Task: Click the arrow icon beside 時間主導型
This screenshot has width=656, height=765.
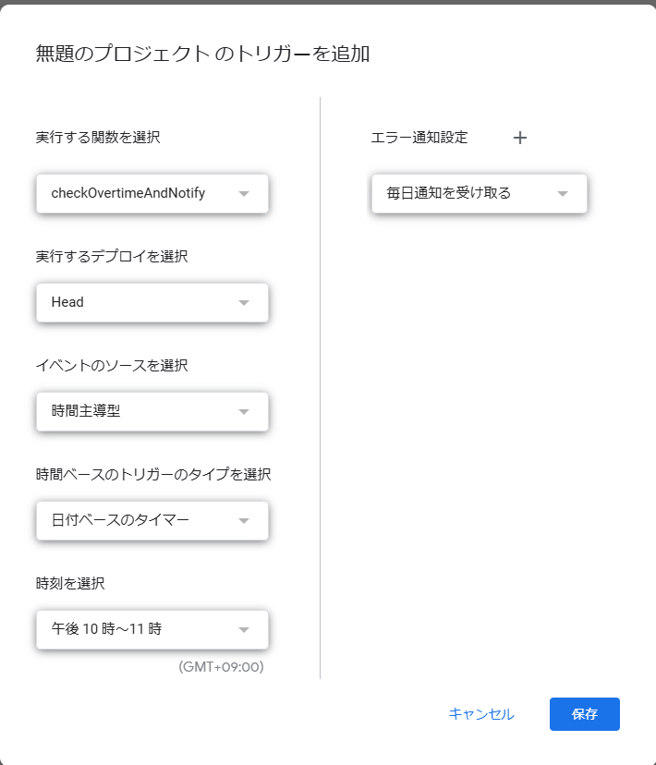Action: 244,412
